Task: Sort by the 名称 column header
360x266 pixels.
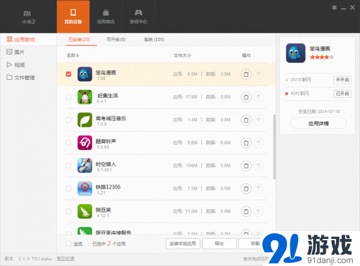Action: (x=73, y=55)
